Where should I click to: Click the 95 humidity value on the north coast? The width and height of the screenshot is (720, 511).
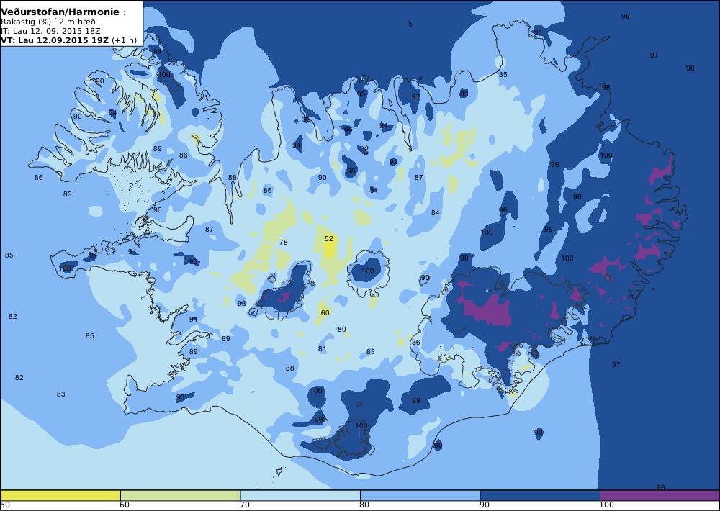click(x=361, y=94)
